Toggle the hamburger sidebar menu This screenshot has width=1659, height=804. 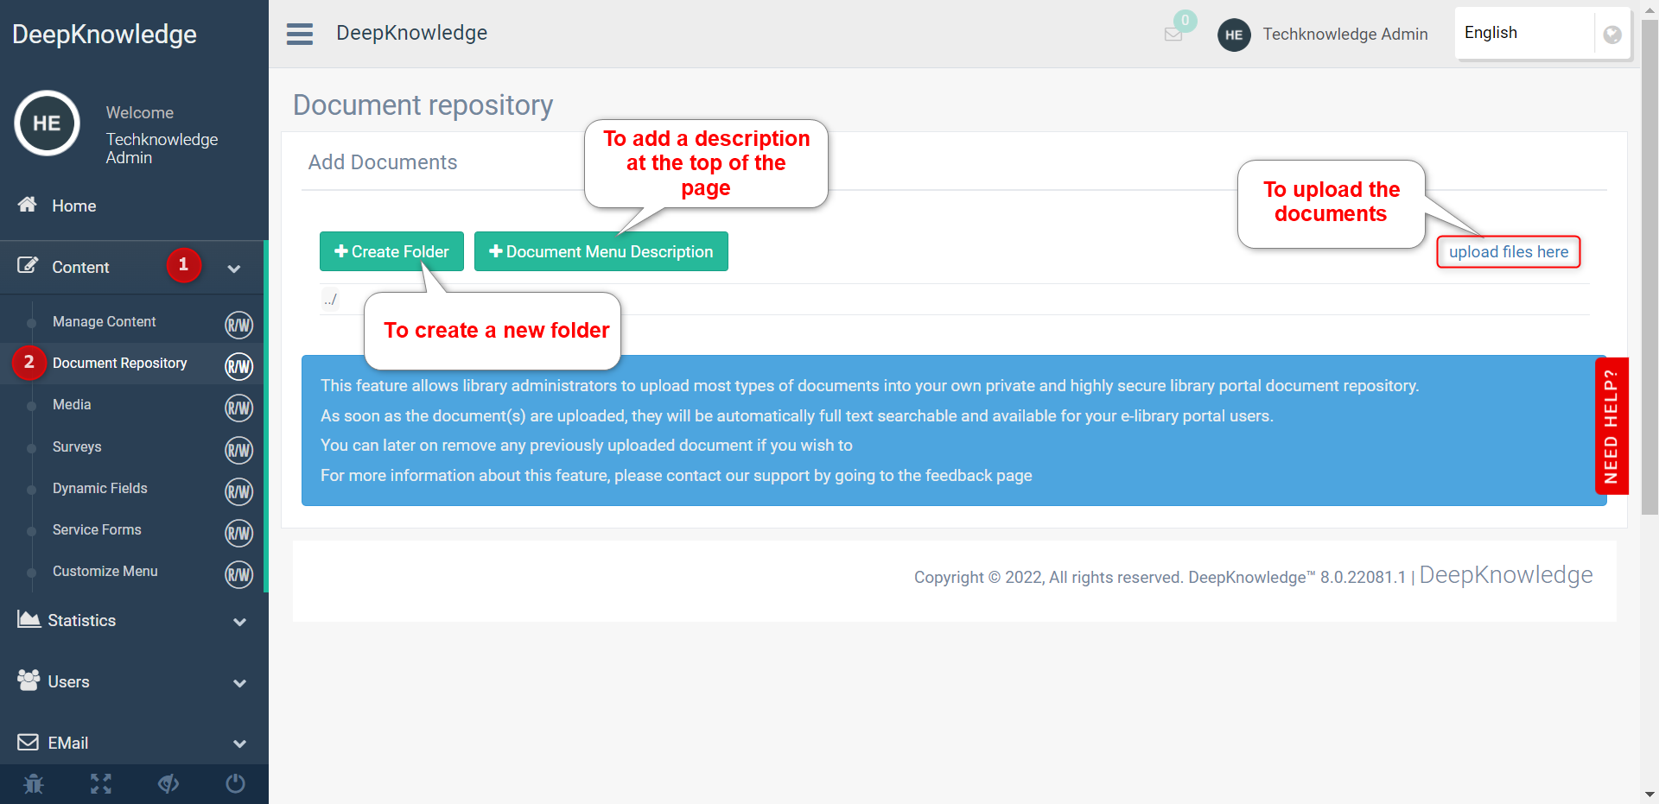(x=300, y=34)
